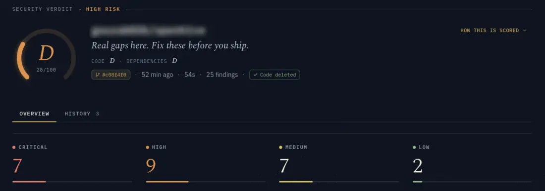Switch to the History tab
The height and width of the screenshot is (191, 545).
(82, 114)
